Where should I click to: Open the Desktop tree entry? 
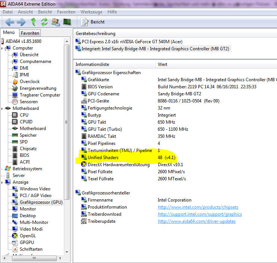tap(28, 216)
